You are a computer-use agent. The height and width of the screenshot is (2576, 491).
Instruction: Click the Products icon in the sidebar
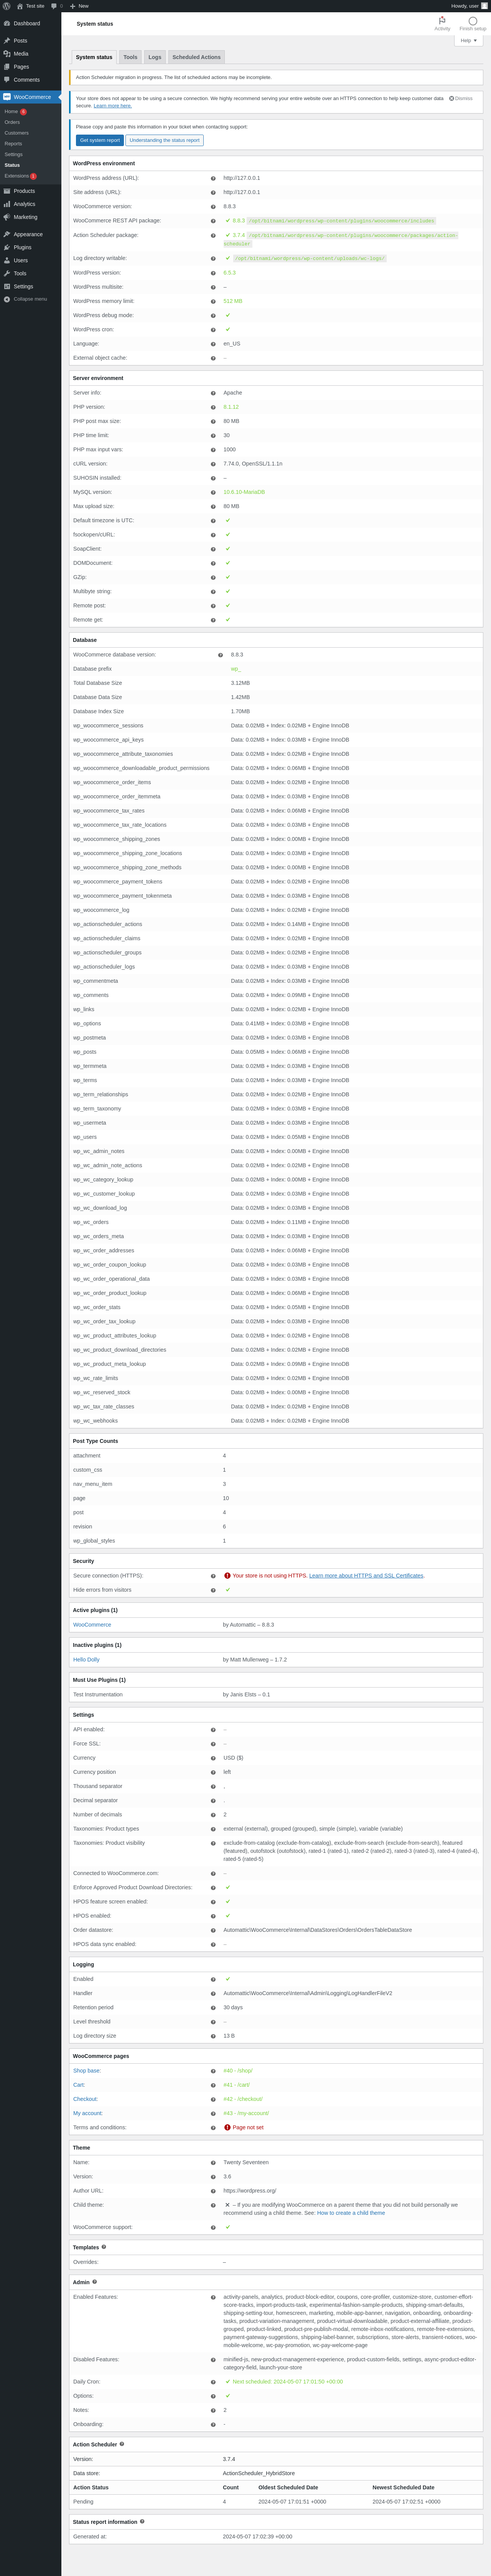pos(7,191)
